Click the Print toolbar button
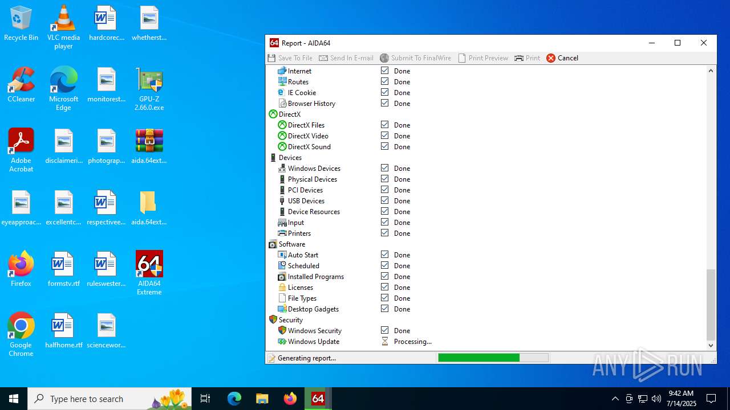 (x=527, y=58)
